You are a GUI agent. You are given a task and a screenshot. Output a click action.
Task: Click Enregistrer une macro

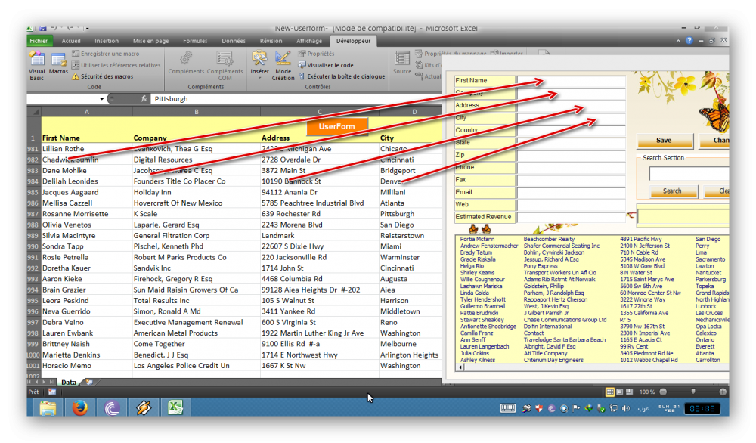[x=106, y=54]
